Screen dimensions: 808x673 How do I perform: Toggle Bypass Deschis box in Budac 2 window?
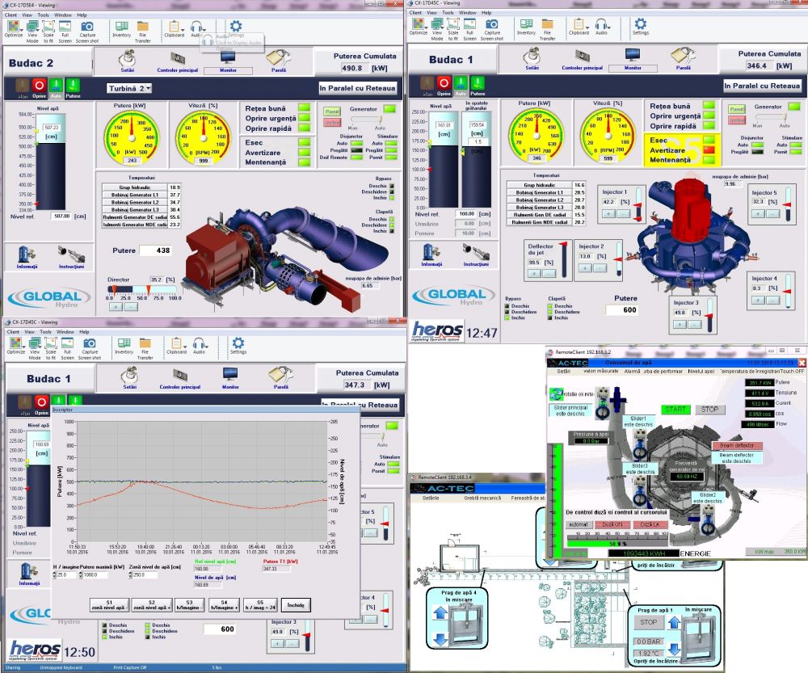392,186
